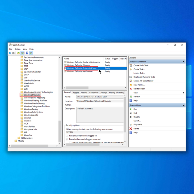Screen dimensions: 194x194
Task: Click the Triggers column header
Action: 115,59
